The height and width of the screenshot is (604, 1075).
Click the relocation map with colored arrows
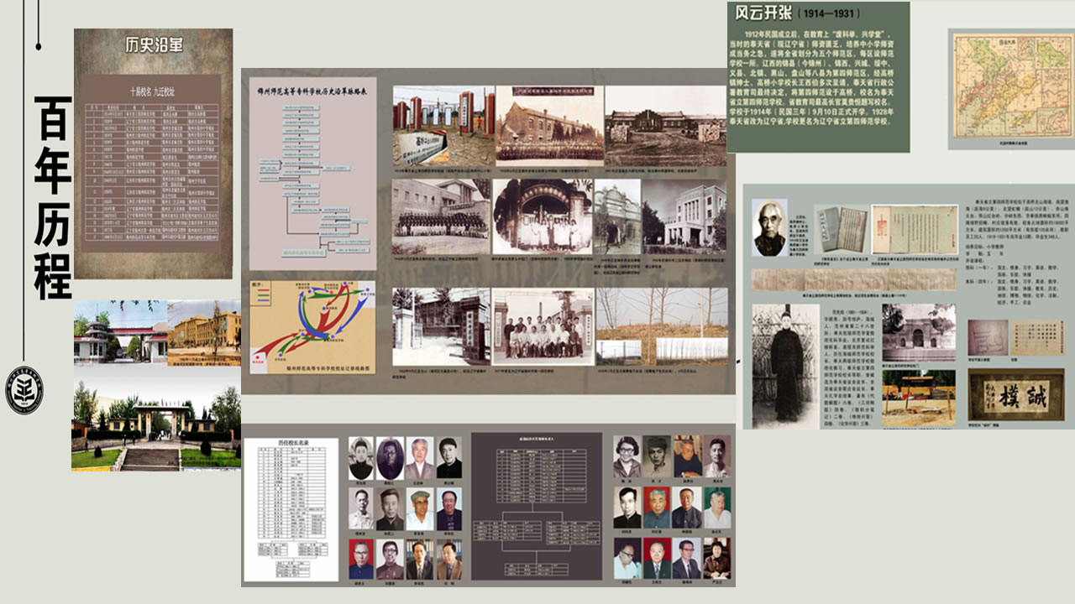coord(313,325)
